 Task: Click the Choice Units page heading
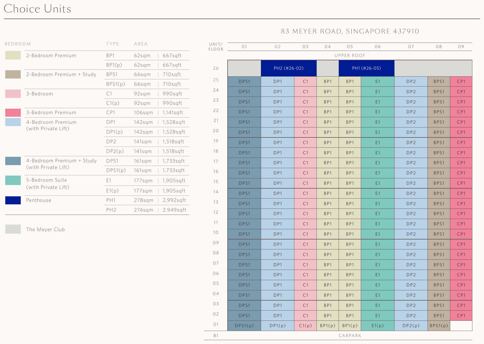(x=37, y=9)
